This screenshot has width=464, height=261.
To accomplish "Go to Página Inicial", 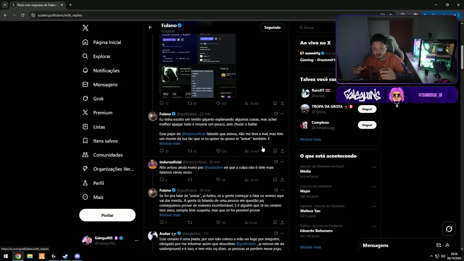I will (x=102, y=42).
